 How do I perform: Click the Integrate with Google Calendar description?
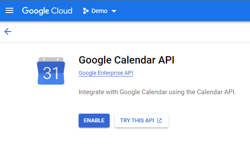pos(157,92)
